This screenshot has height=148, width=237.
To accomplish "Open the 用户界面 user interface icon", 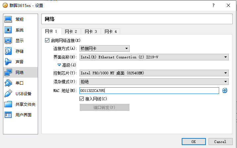I will tap(8, 115).
